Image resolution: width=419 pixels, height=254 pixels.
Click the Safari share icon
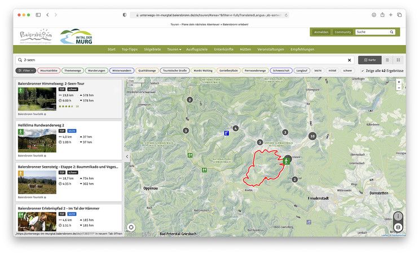(x=382, y=15)
